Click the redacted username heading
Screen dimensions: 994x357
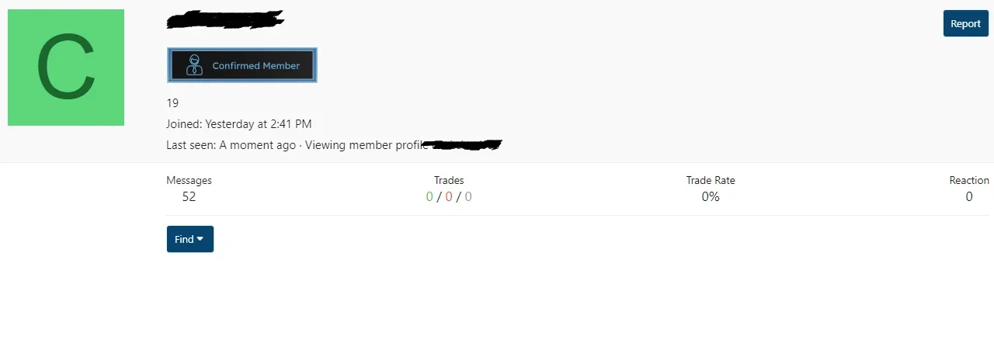click(x=225, y=19)
